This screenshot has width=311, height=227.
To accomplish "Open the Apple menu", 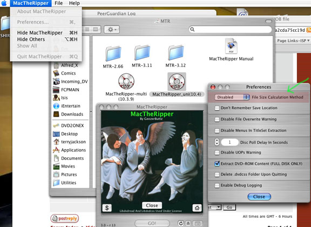I will pyautogui.click(x=4, y=3).
